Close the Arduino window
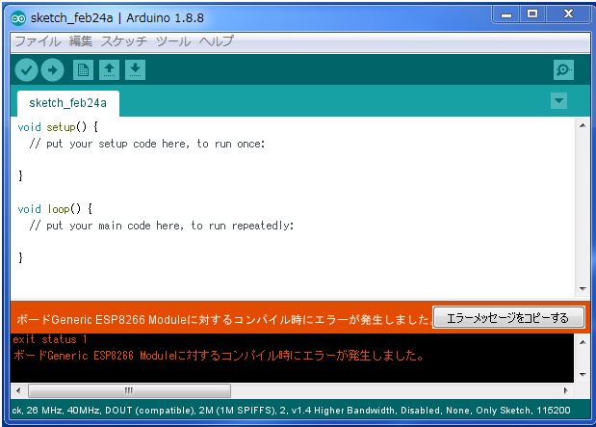This screenshot has width=596, height=427. pyautogui.click(x=568, y=14)
